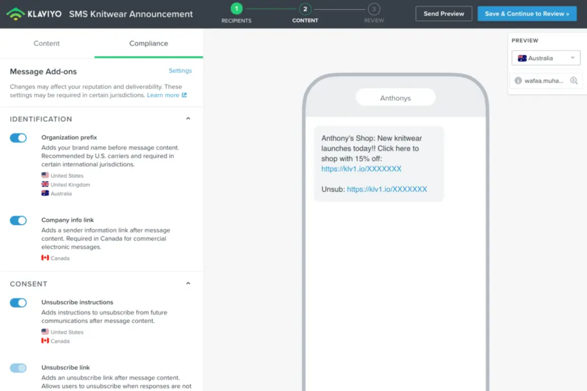Enable the Unsubscribe link toggle
587x391 pixels.
pos(18,368)
